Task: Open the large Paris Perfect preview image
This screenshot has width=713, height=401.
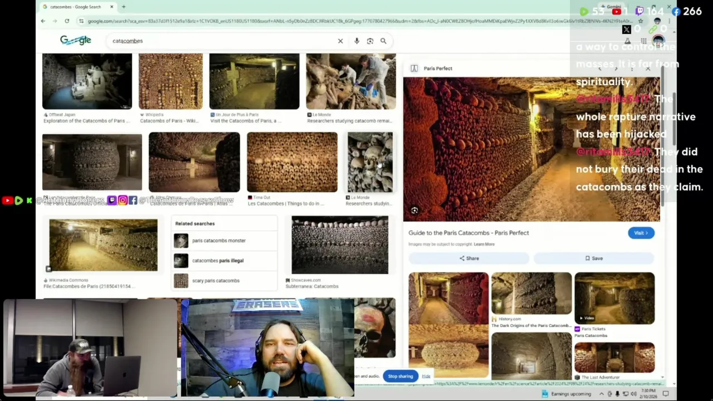Action: (x=531, y=149)
